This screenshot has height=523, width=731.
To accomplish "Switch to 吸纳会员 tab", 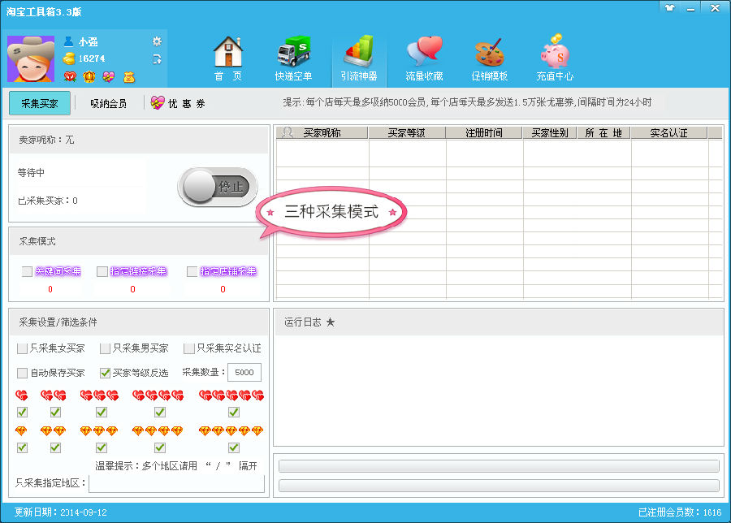I will point(108,103).
